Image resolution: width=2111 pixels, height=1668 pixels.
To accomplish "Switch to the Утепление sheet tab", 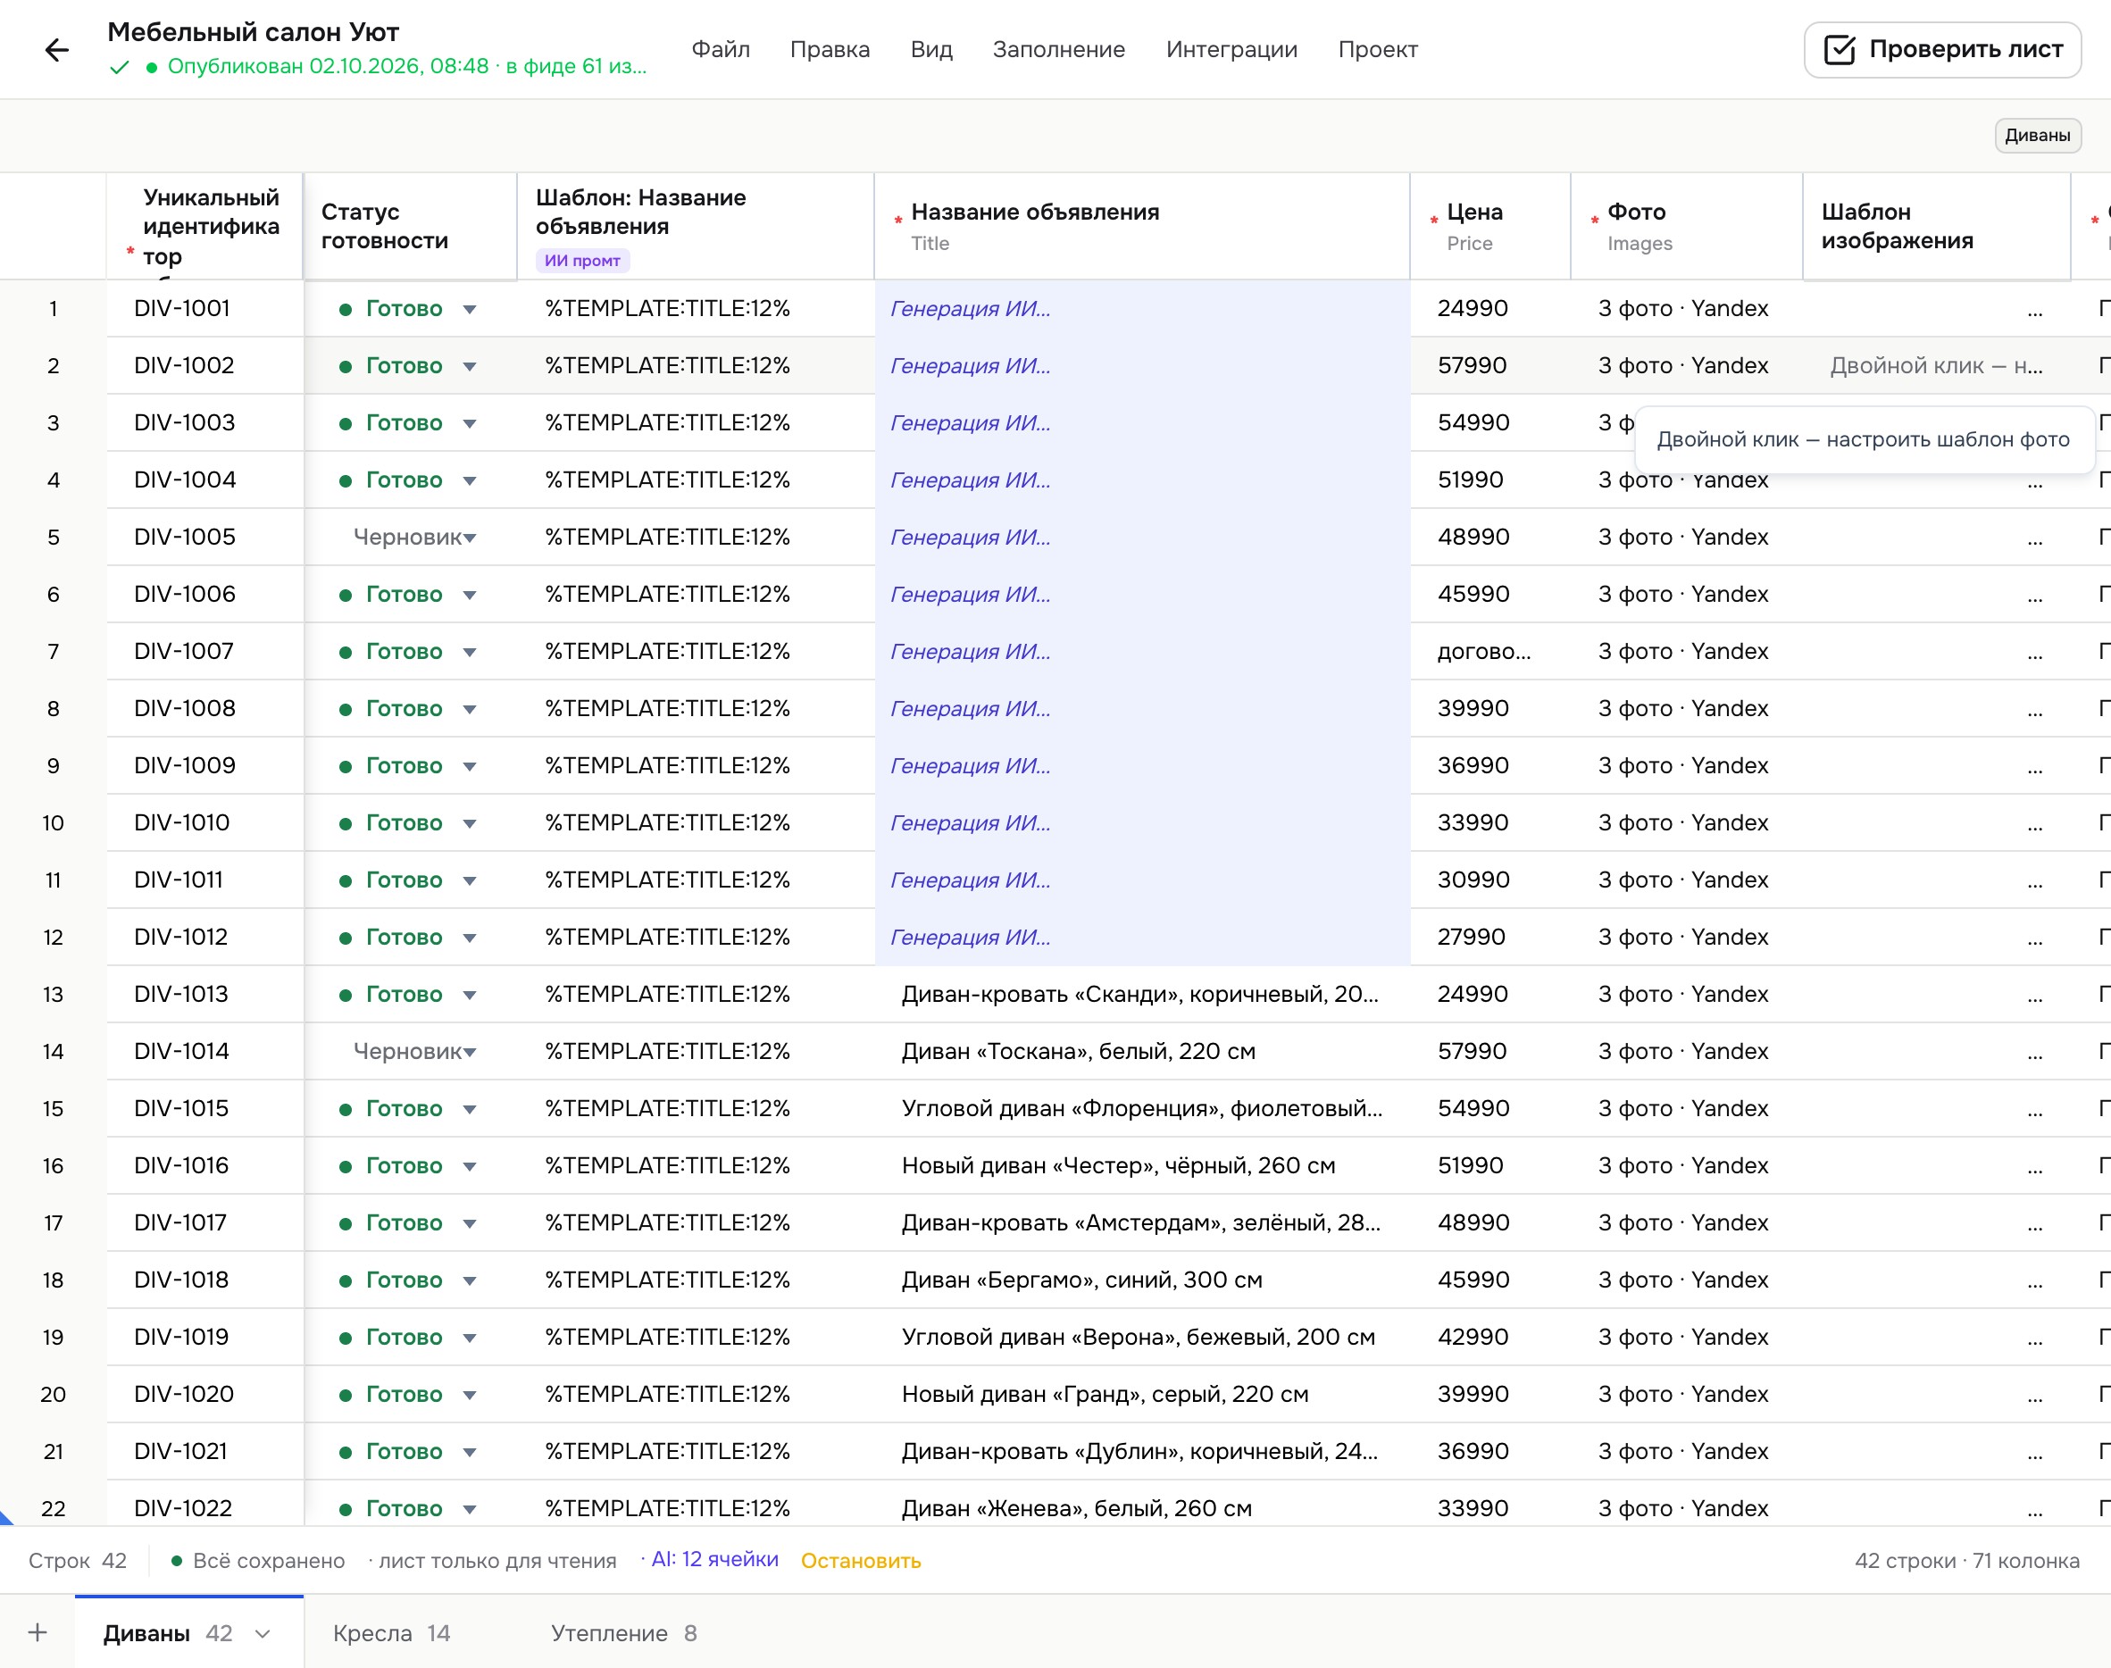I will coord(624,1633).
